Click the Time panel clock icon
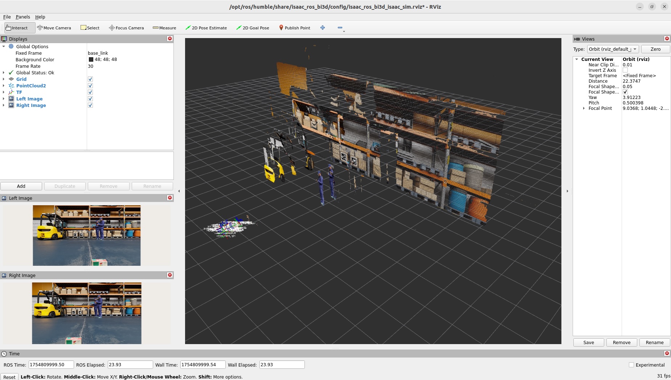Viewport: 671px width, 380px height. (4, 354)
